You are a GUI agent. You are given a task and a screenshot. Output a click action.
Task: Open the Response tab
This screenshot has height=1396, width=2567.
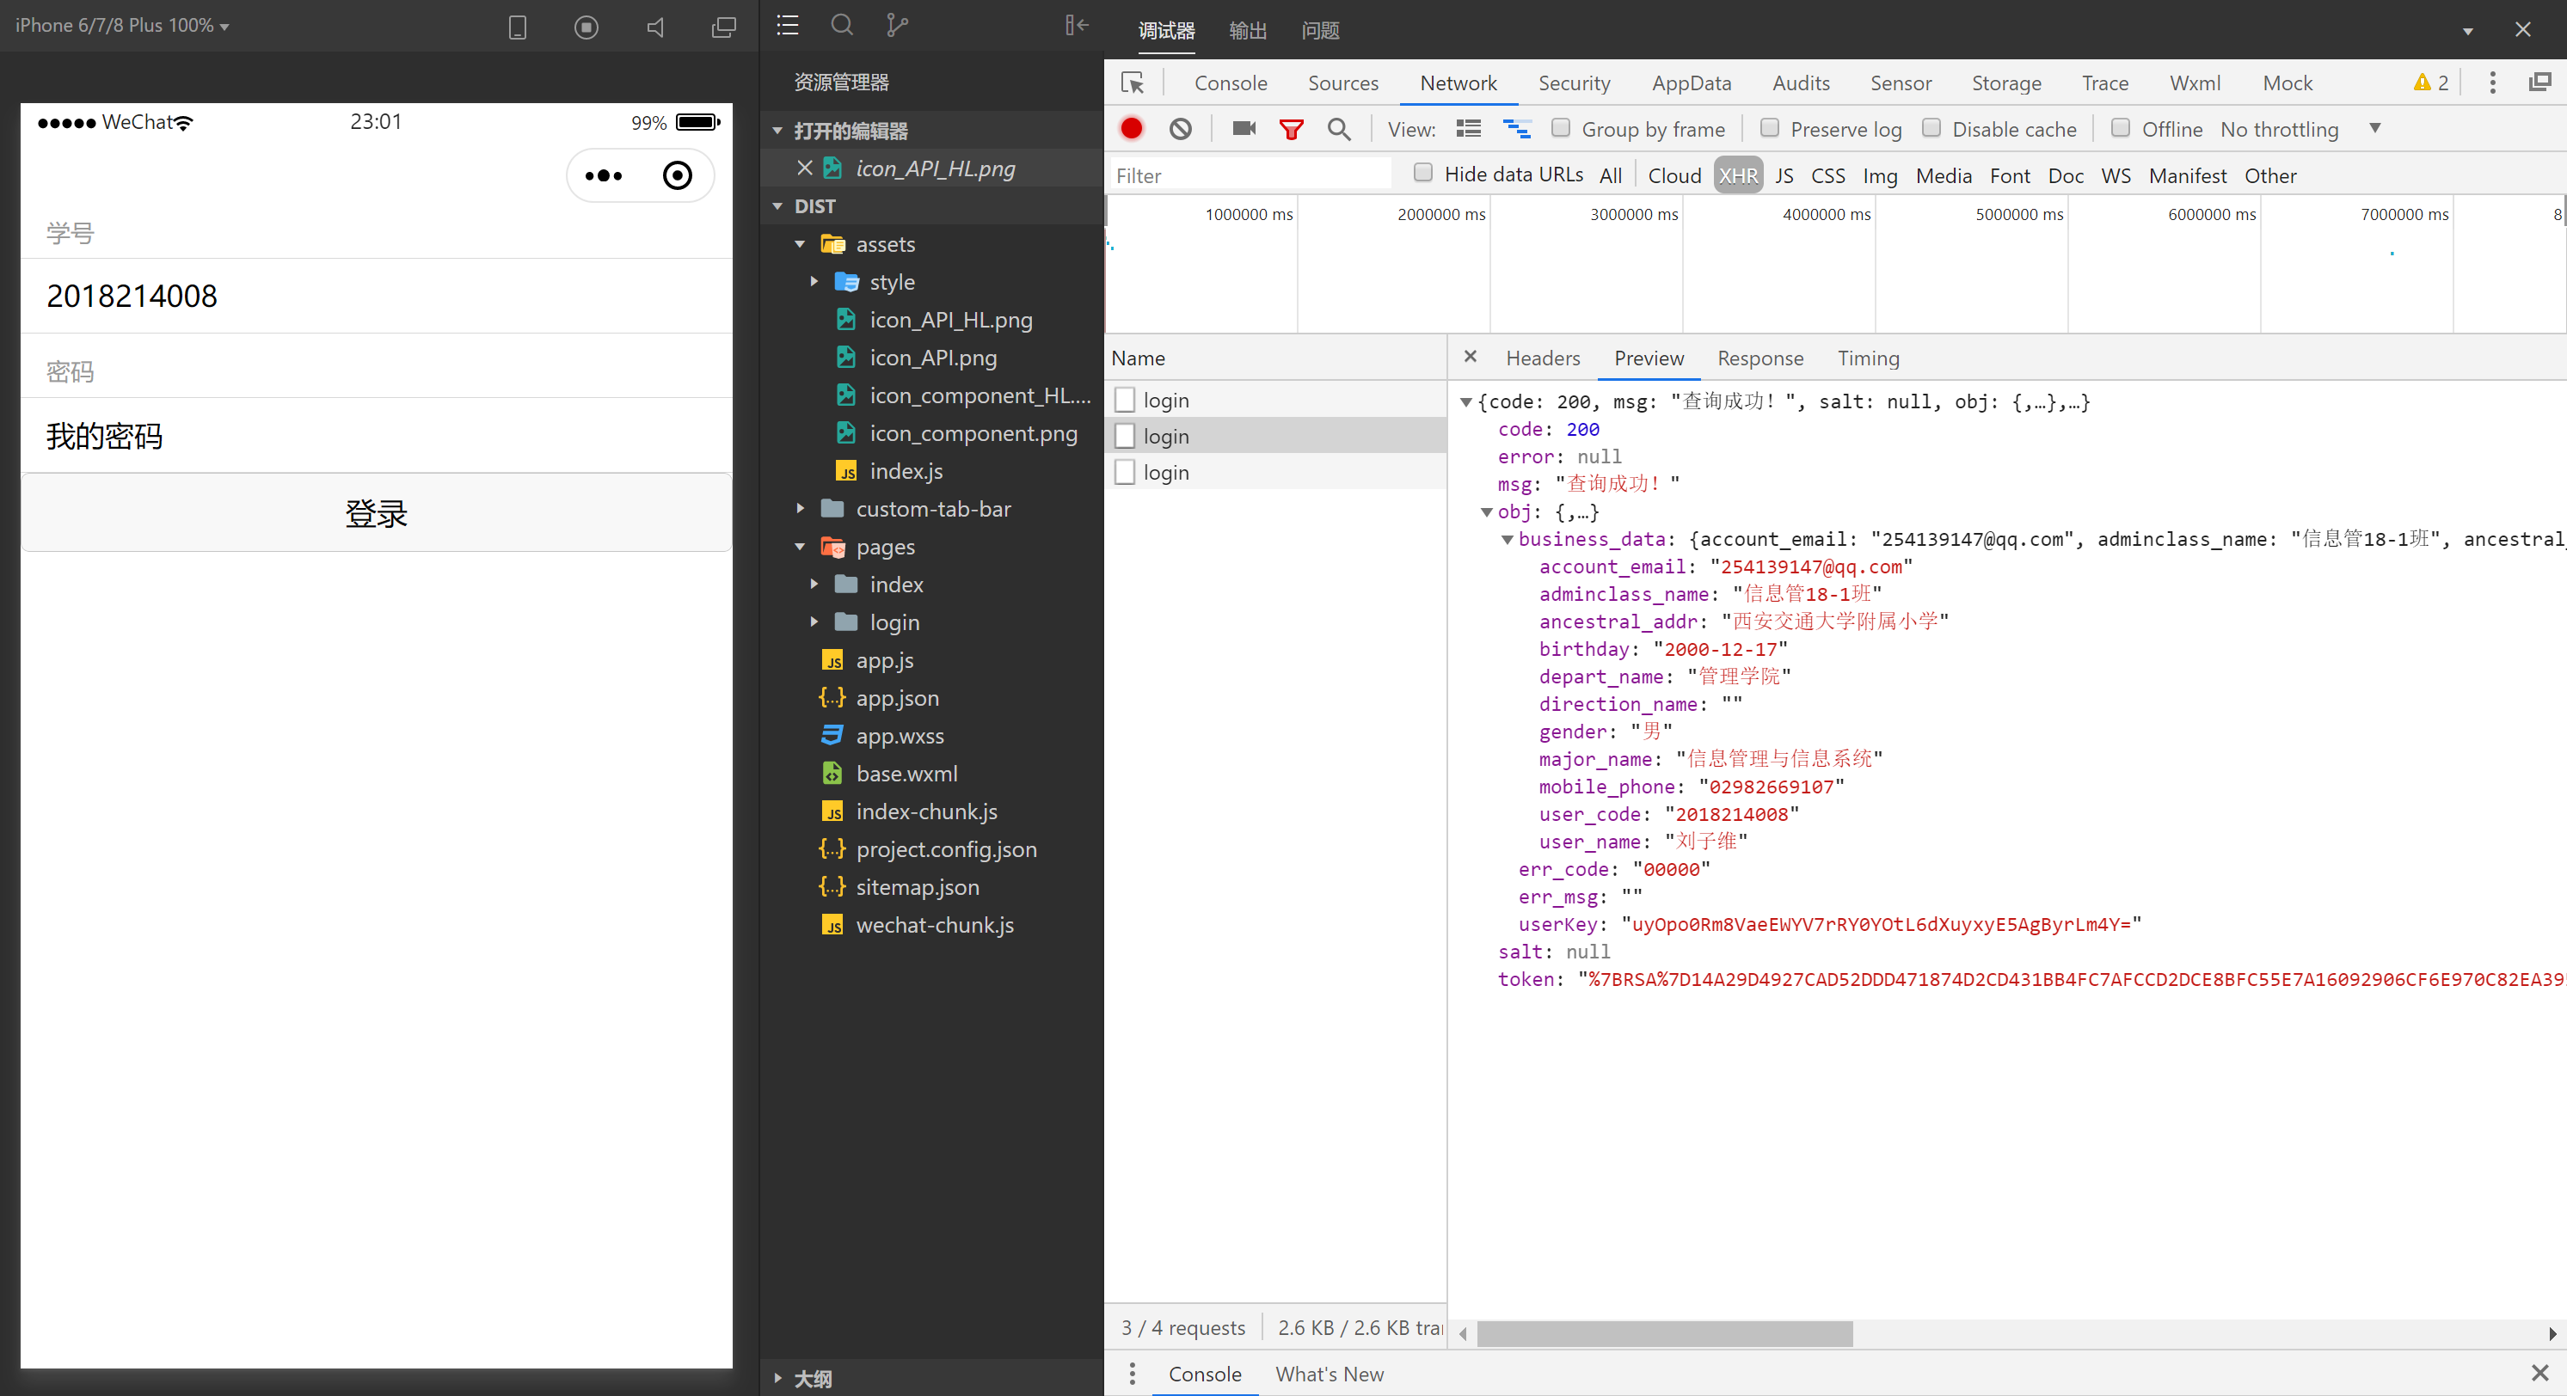click(x=1759, y=358)
